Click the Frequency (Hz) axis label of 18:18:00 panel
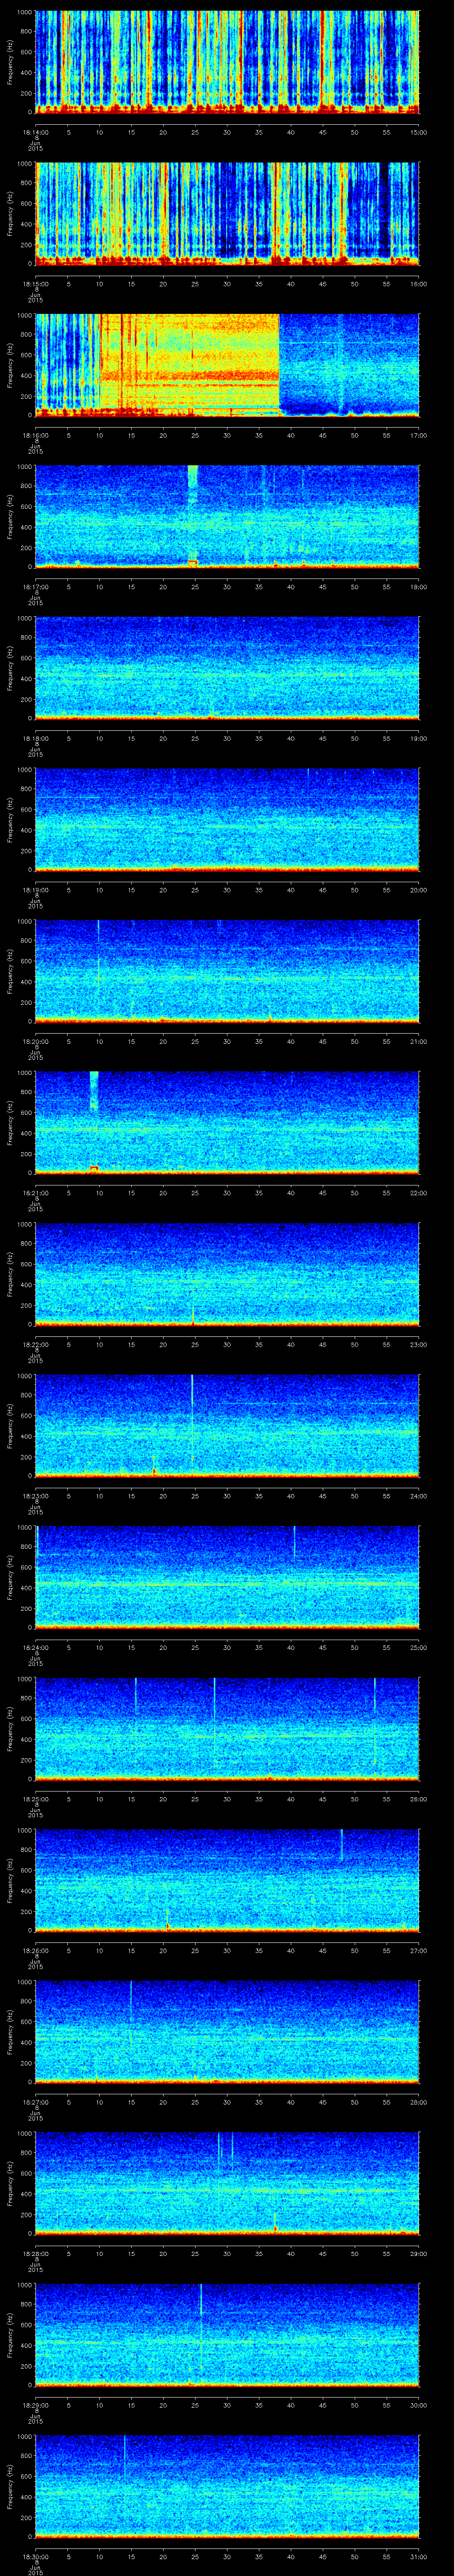Screen dimensions: 454x2576 (10, 667)
